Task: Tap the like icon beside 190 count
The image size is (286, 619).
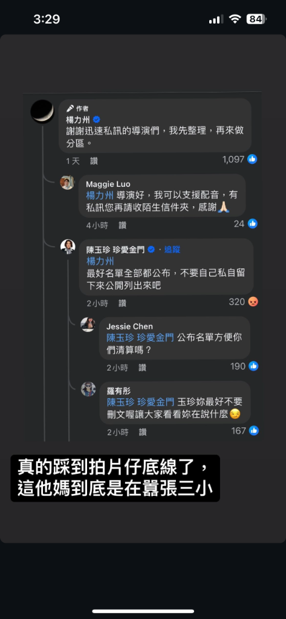Action: coord(253,366)
